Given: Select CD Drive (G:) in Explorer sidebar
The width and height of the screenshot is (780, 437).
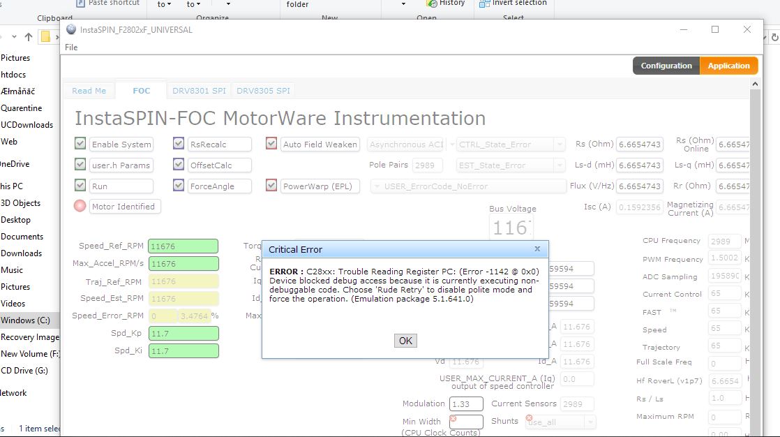Looking at the screenshot, I should (x=24, y=370).
